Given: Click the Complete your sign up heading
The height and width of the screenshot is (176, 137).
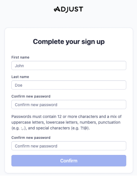Looking at the screenshot, I should 69,42.
